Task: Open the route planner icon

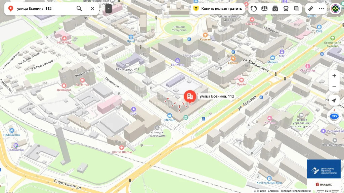Action: pyautogui.click(x=264, y=8)
